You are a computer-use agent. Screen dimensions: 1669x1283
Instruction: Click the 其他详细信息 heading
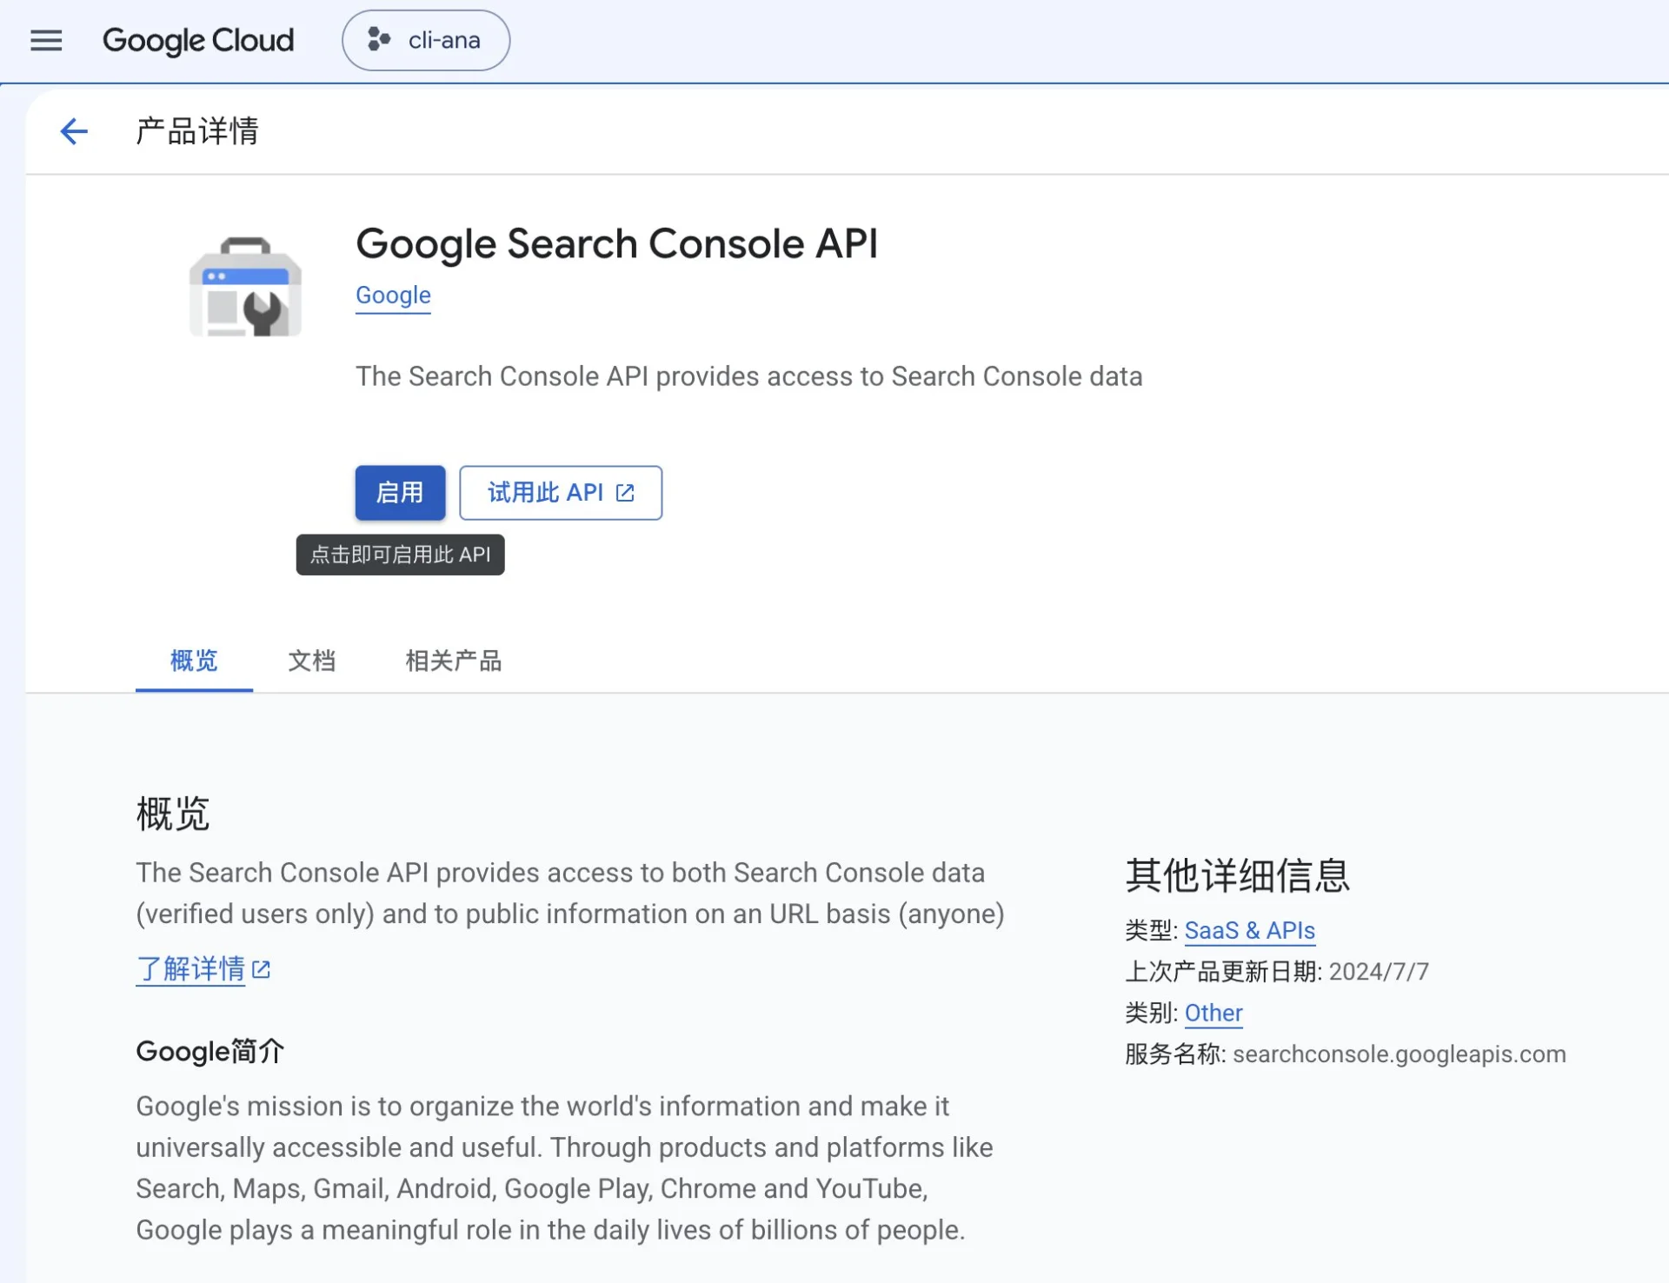point(1237,874)
